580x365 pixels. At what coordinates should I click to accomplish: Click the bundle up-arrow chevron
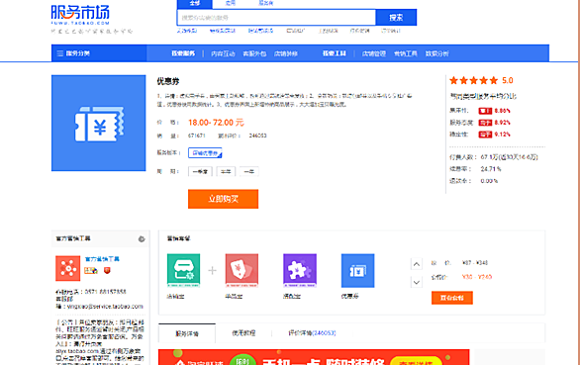(x=416, y=264)
